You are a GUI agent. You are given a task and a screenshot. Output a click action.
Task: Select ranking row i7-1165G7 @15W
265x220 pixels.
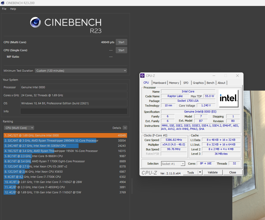pyautogui.click(x=65, y=192)
